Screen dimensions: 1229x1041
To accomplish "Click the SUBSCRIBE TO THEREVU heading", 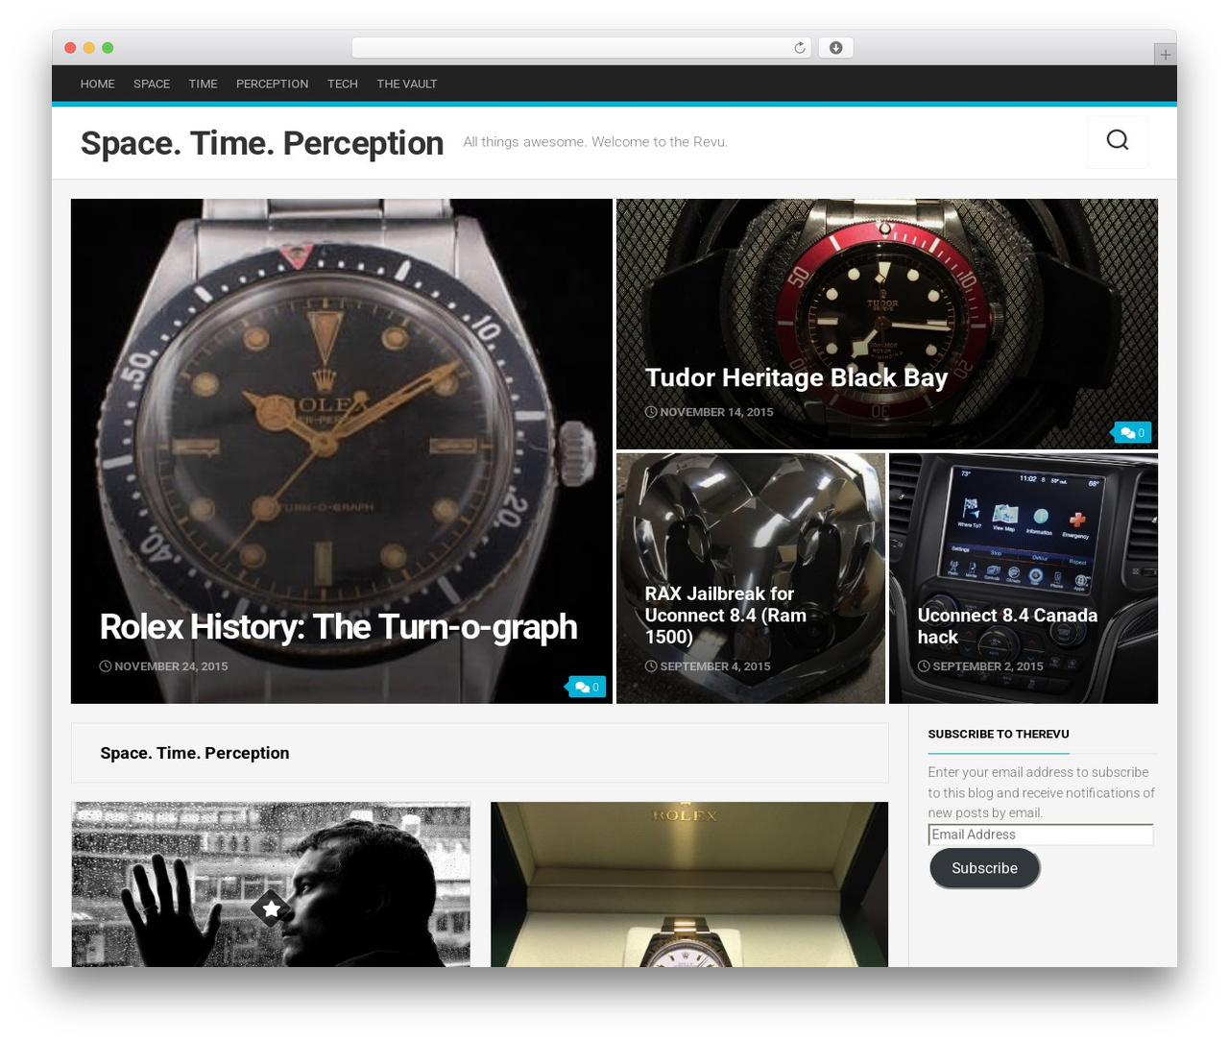I will [999, 734].
